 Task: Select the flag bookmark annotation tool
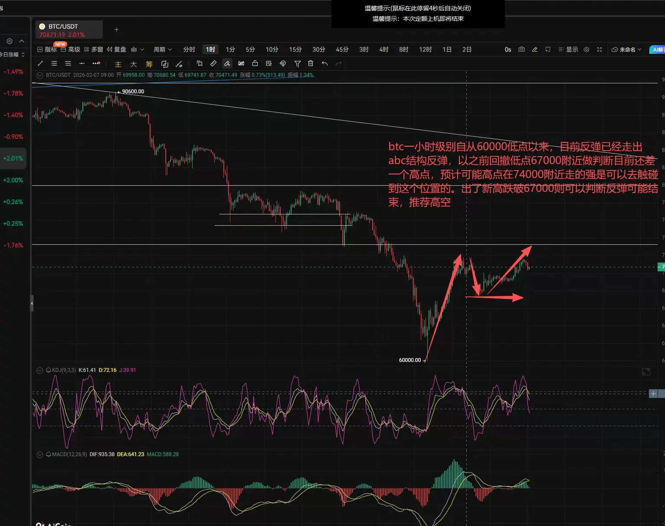[200, 63]
